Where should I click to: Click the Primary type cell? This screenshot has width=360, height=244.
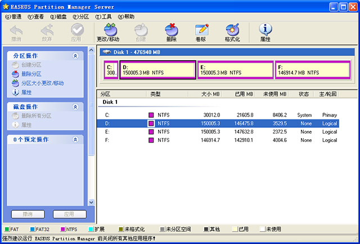point(330,115)
